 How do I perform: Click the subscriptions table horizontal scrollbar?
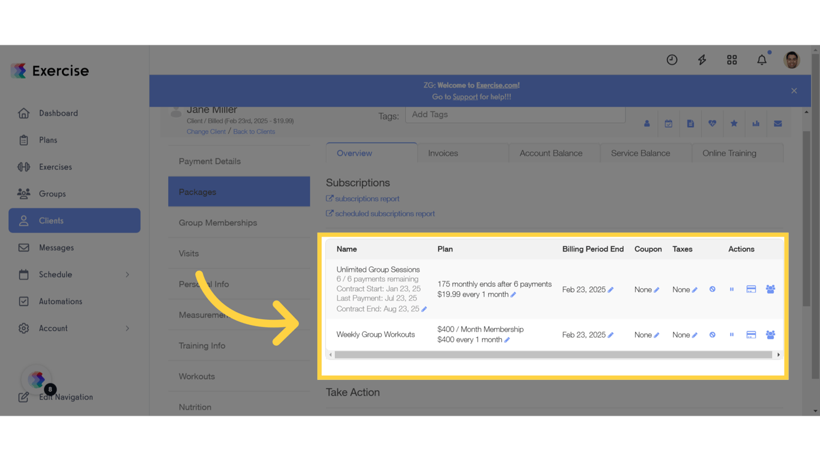(553, 355)
